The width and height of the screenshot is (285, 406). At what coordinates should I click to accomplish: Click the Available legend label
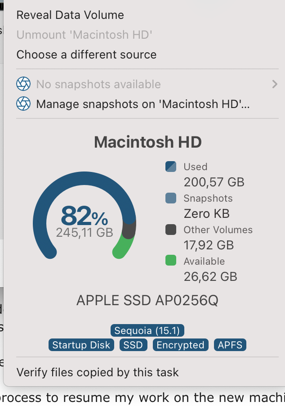click(x=204, y=261)
